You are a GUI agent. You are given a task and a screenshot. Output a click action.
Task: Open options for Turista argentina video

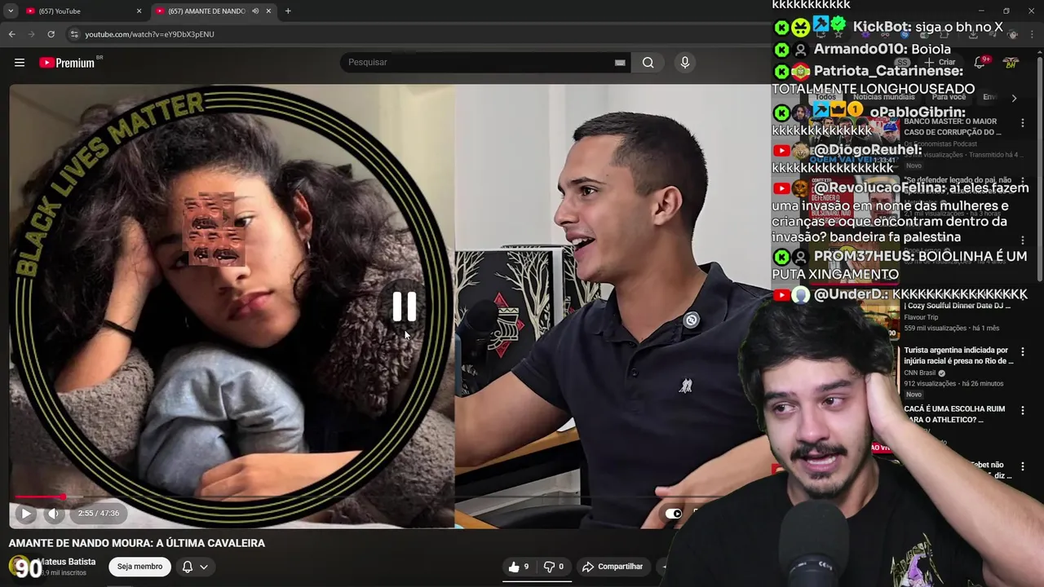[x=1022, y=352]
